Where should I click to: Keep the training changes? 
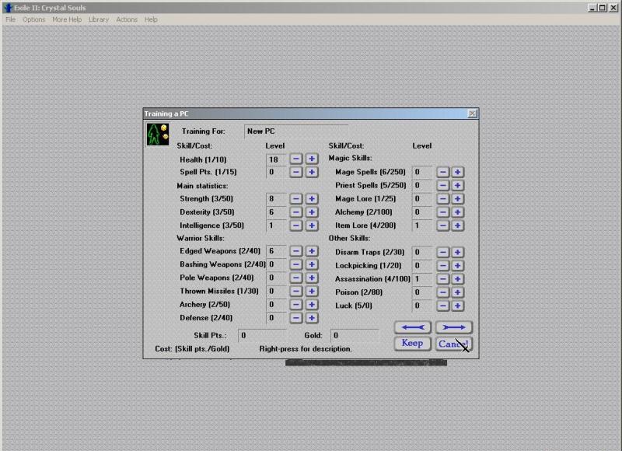point(412,343)
